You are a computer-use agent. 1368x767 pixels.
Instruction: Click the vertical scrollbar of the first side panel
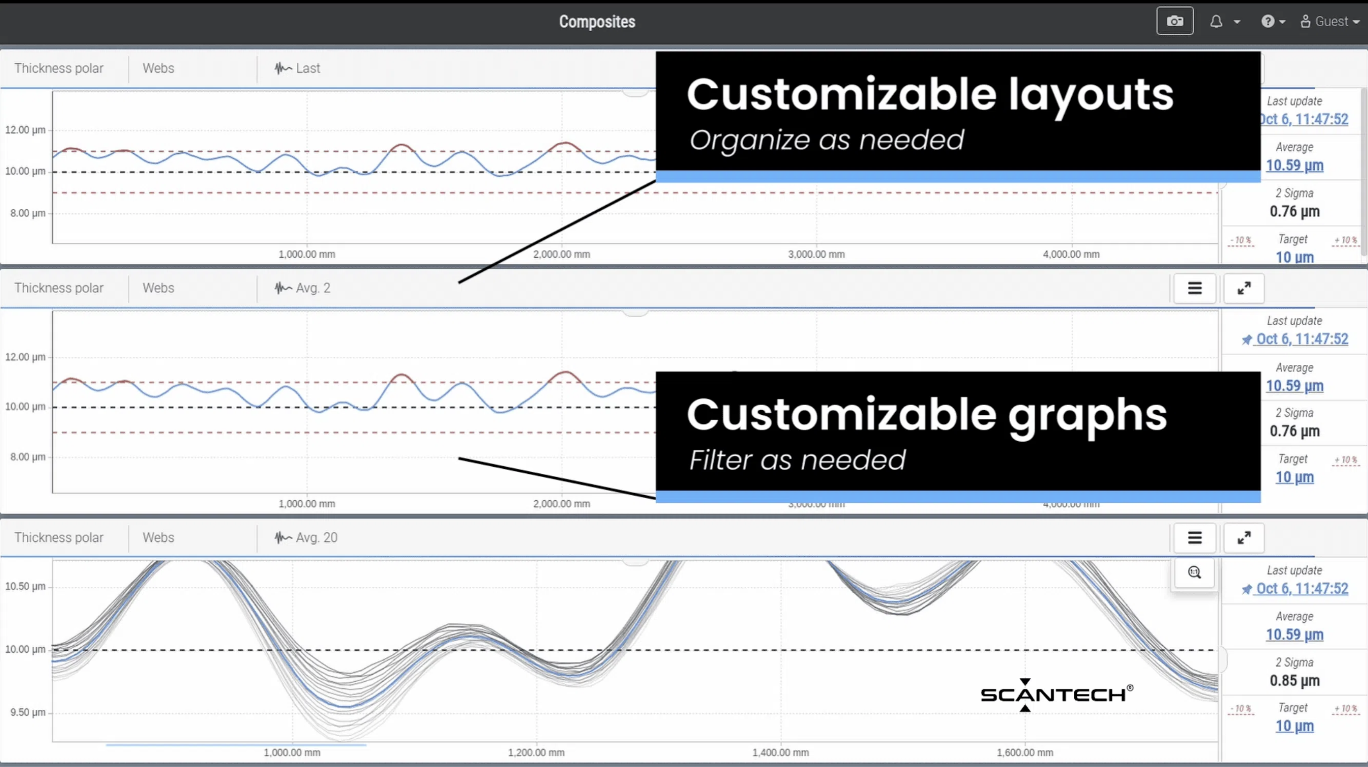point(1364,172)
